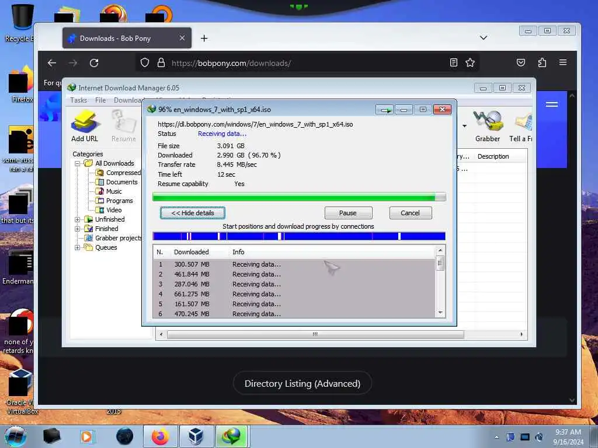Click the media player icon in the taskbar

point(86,436)
